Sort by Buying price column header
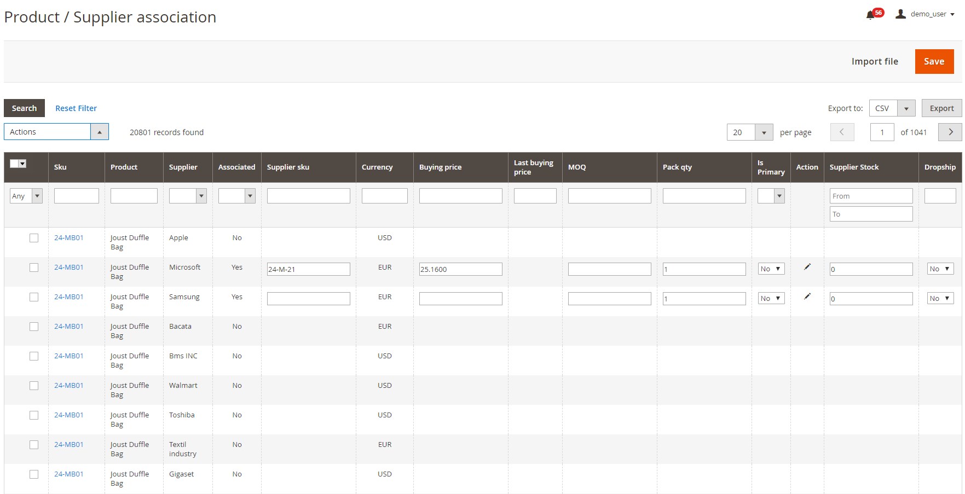Image resolution: width=965 pixels, height=494 pixels. tap(440, 167)
